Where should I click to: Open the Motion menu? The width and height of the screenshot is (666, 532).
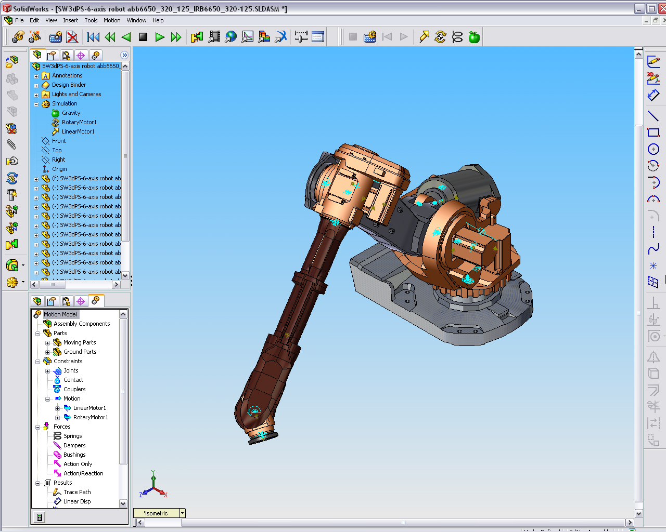click(x=112, y=20)
